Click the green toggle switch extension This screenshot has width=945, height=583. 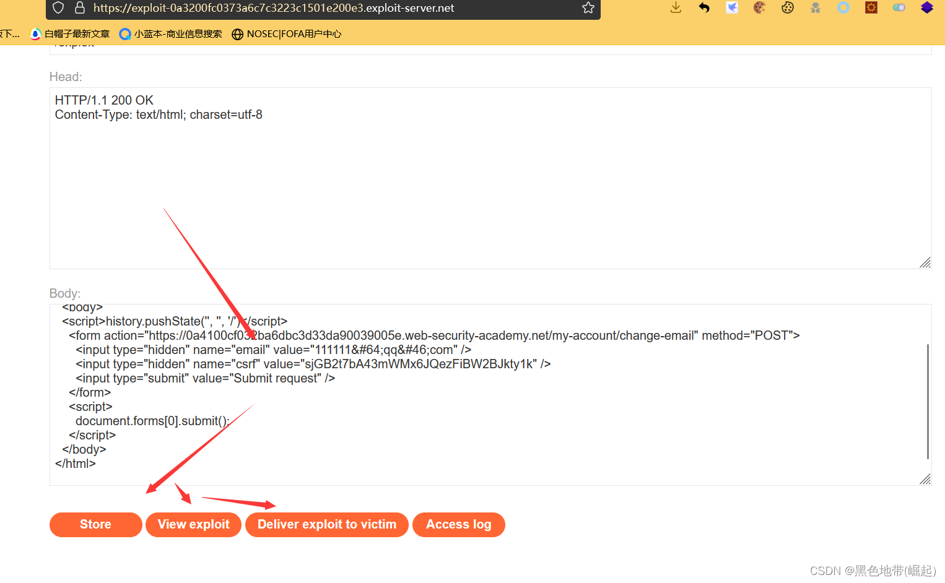pos(899,7)
